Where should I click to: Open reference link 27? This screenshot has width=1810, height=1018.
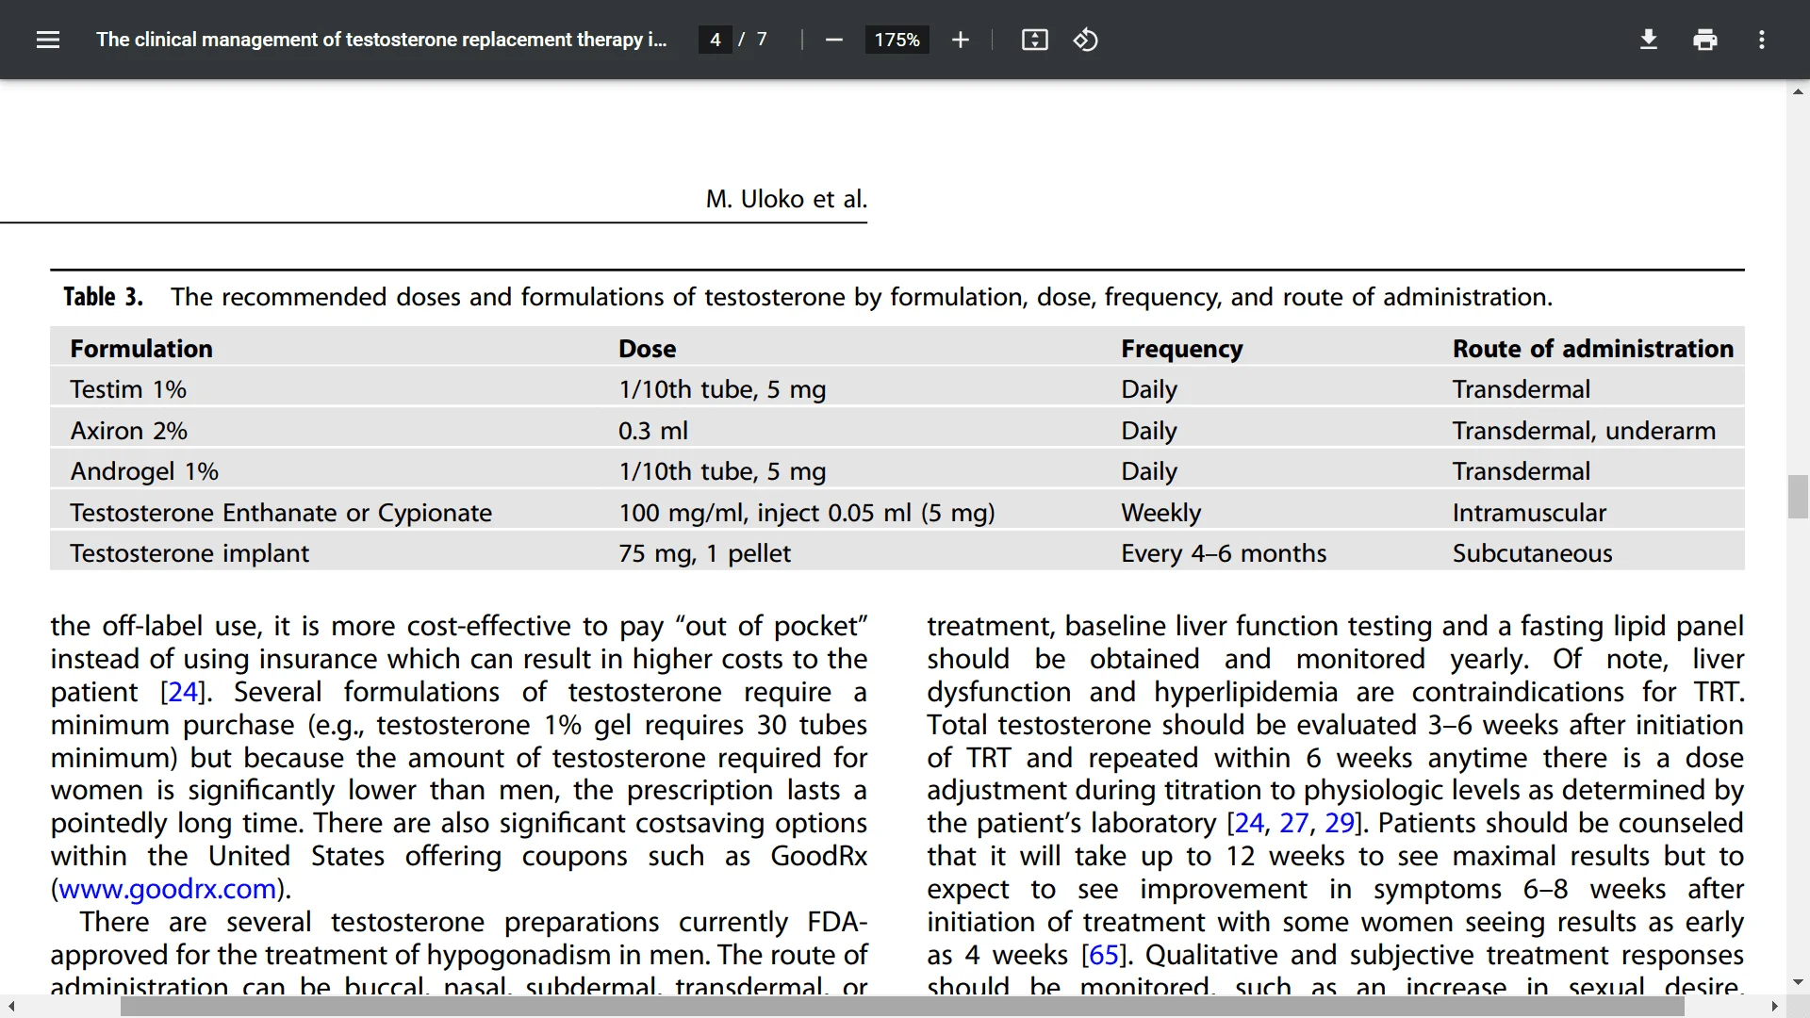(1294, 823)
